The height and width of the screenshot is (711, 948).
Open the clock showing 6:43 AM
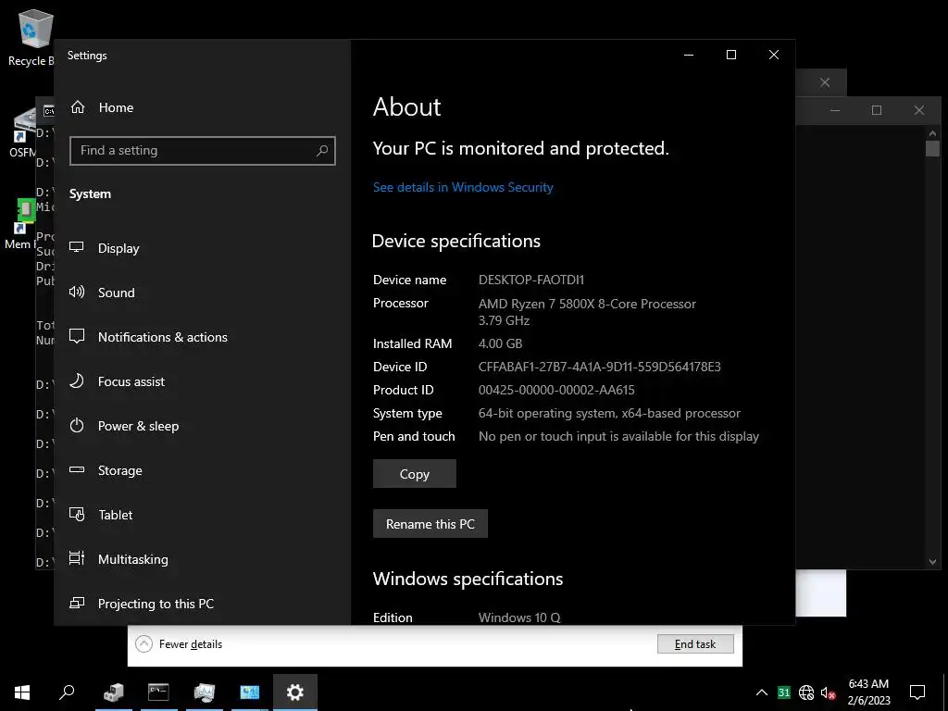868,692
